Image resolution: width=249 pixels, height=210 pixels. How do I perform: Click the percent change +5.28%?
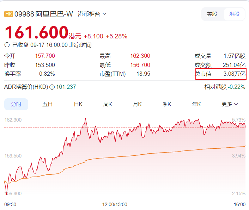(x=116, y=36)
